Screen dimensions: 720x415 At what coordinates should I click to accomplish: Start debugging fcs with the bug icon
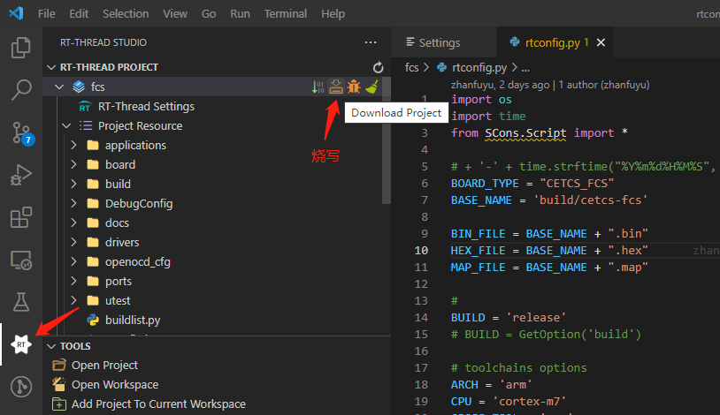tap(354, 87)
